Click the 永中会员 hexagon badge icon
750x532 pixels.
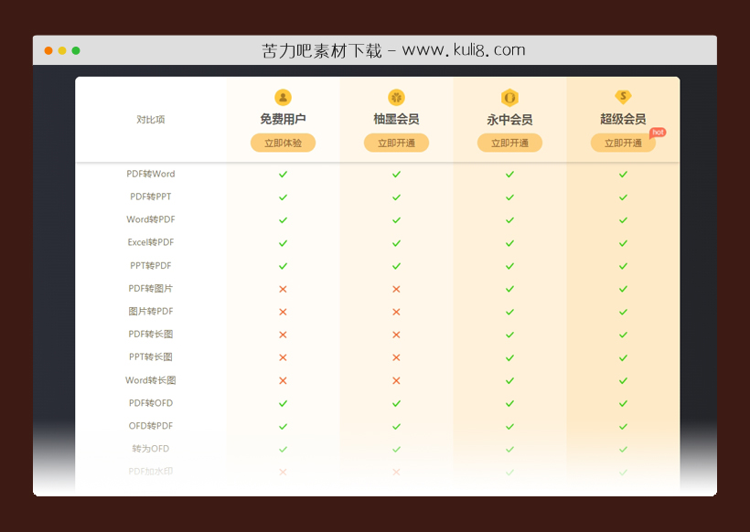click(x=509, y=96)
